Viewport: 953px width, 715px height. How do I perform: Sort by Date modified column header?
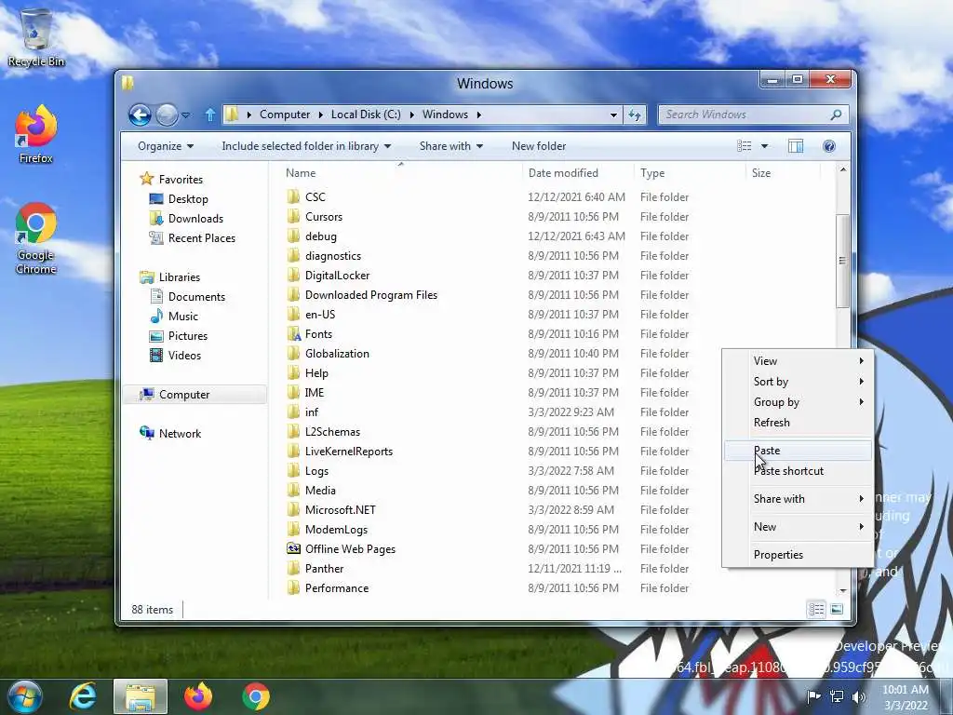tap(578, 172)
